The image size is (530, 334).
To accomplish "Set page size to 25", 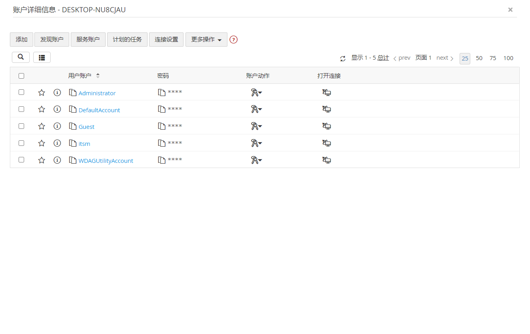I will tap(465, 58).
